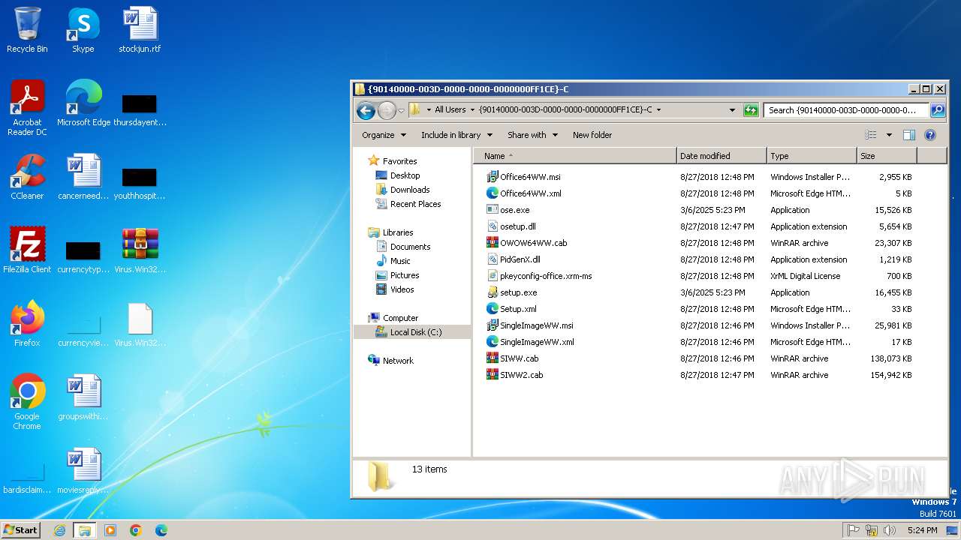Expand the view options dropdown arrow
Image resolution: width=961 pixels, height=540 pixels.
point(889,135)
